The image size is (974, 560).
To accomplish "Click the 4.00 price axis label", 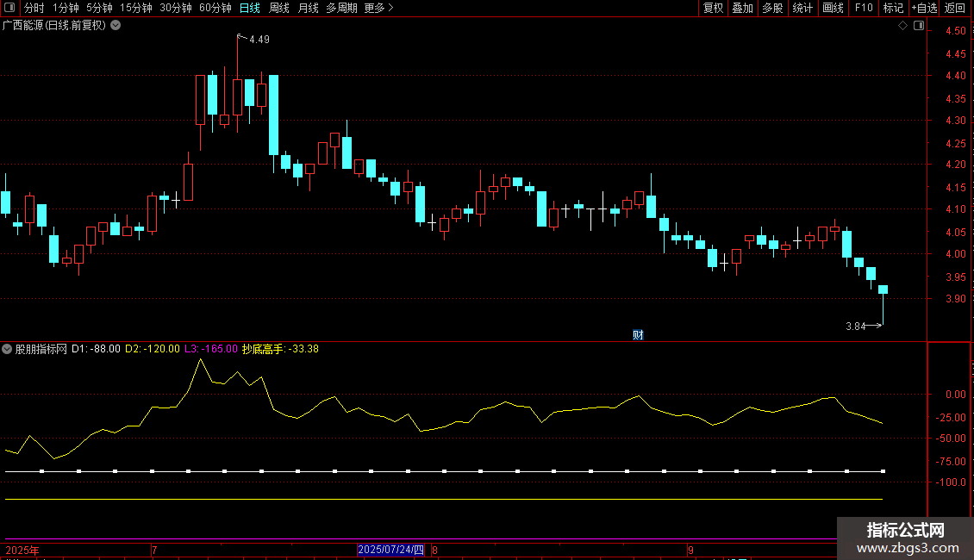I will tap(955, 254).
